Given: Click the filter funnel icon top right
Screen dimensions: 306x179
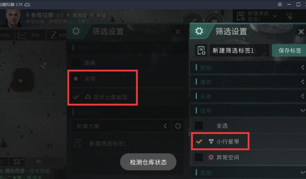Looking at the screenshot, I should pyautogui.click(x=289, y=16).
